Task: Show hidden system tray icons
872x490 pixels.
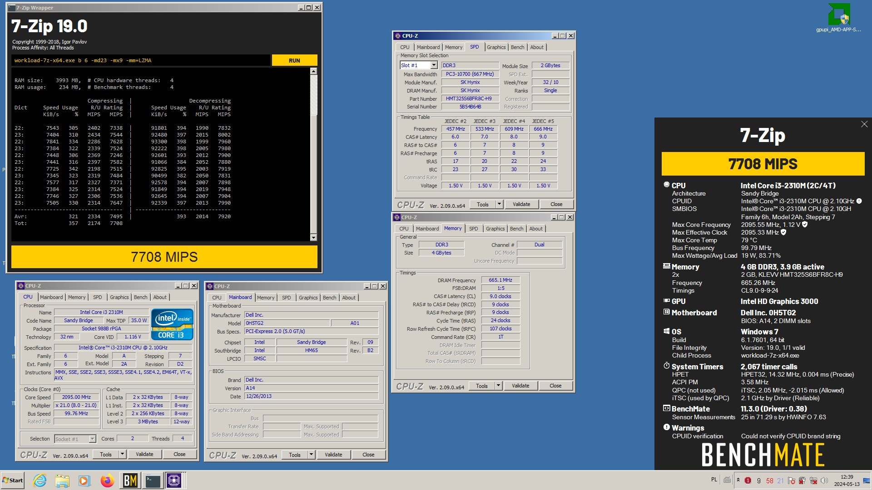Action: [x=738, y=480]
